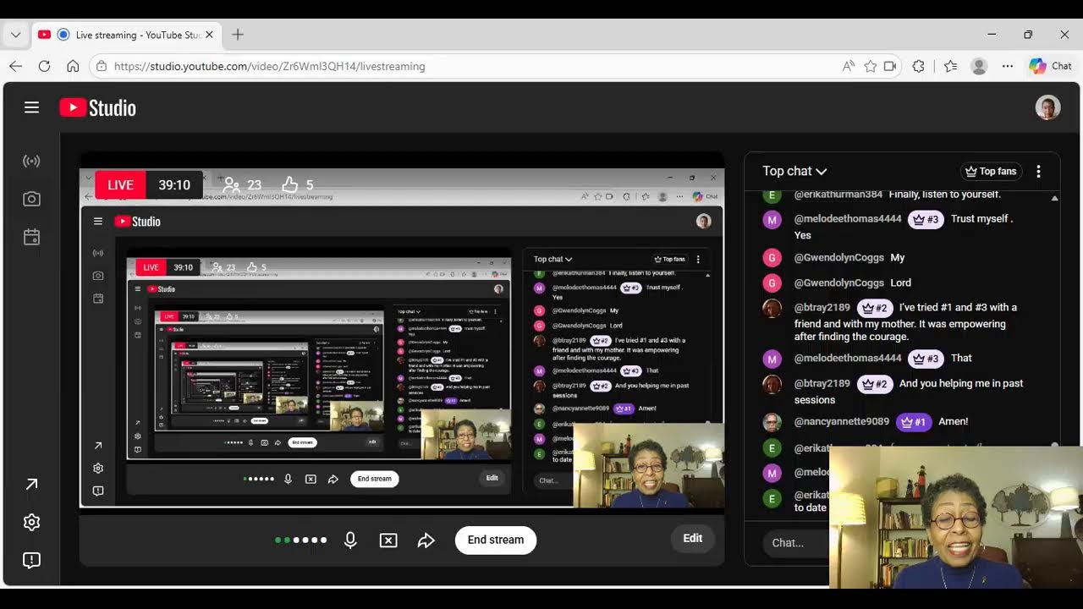
Task: Click the camera icon in the address bar
Action: pos(890,66)
